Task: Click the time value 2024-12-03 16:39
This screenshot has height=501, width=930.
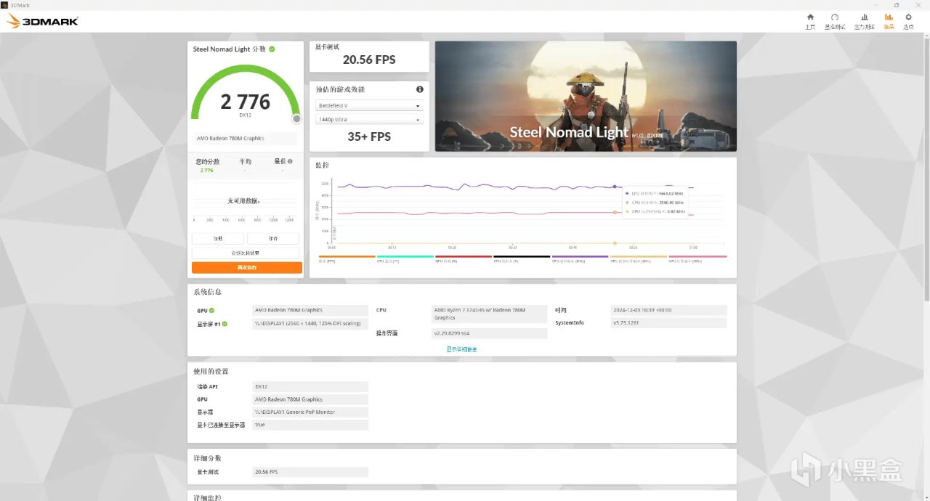Action: tap(668, 310)
